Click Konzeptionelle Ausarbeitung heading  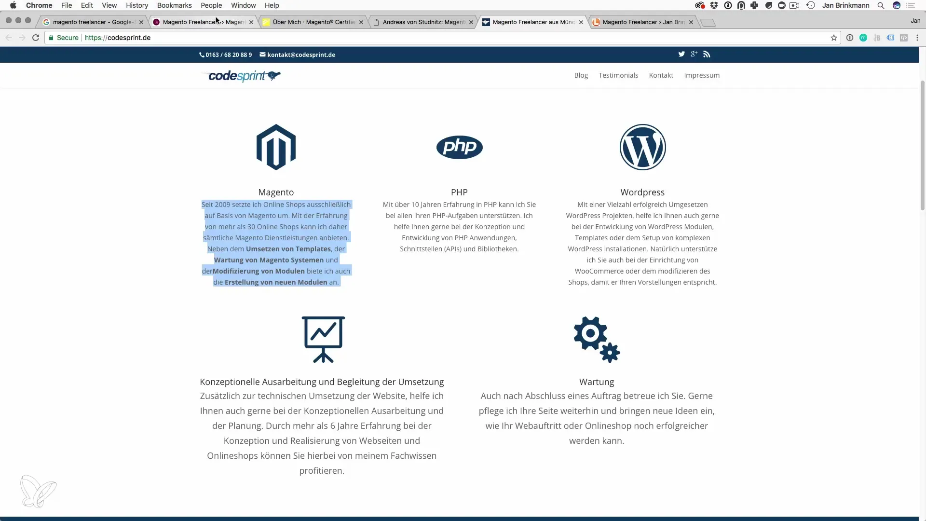click(x=322, y=382)
